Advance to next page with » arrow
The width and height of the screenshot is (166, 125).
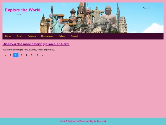tap(42, 55)
